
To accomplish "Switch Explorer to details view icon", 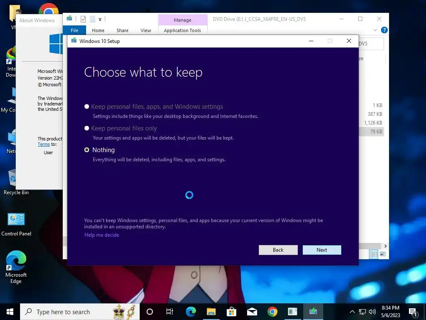I will coord(374,254).
